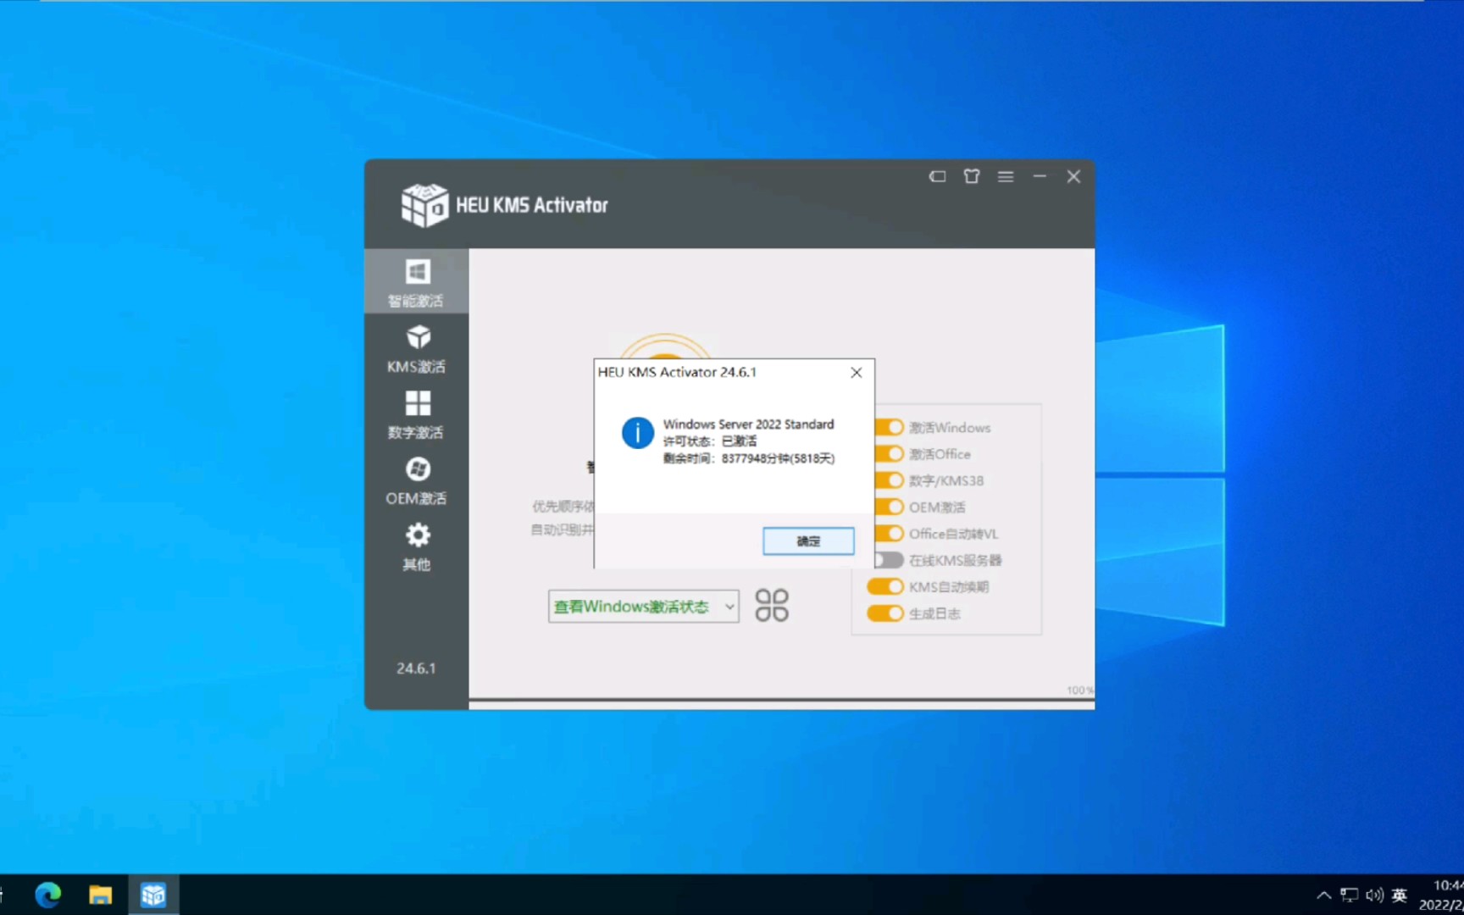Toggle the 激活Windows switch
Image resolution: width=1464 pixels, height=915 pixels.
[889, 427]
